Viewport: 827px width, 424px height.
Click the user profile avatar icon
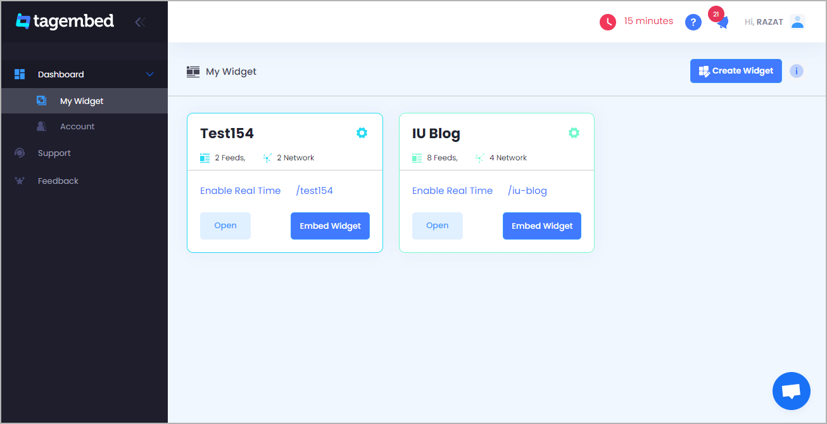click(797, 22)
